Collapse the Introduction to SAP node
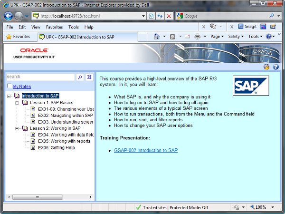 (9, 96)
